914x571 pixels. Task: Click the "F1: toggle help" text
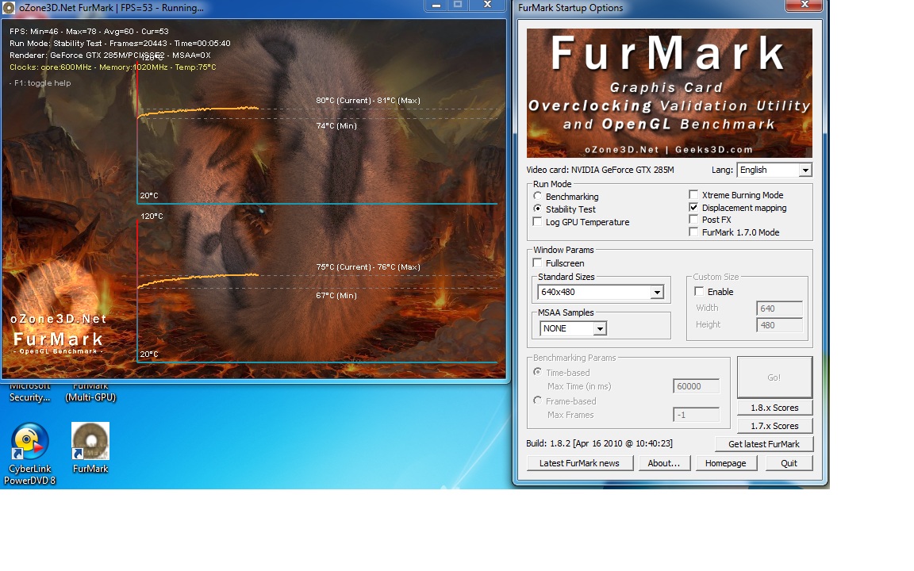(x=40, y=82)
